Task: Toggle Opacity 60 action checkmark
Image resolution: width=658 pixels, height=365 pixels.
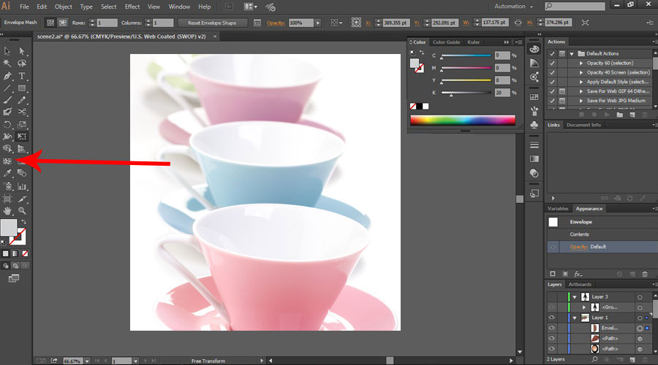Action: [552, 63]
